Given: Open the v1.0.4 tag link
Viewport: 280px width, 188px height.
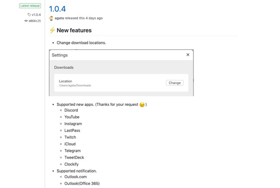Looking at the screenshot, I should click(36, 15).
